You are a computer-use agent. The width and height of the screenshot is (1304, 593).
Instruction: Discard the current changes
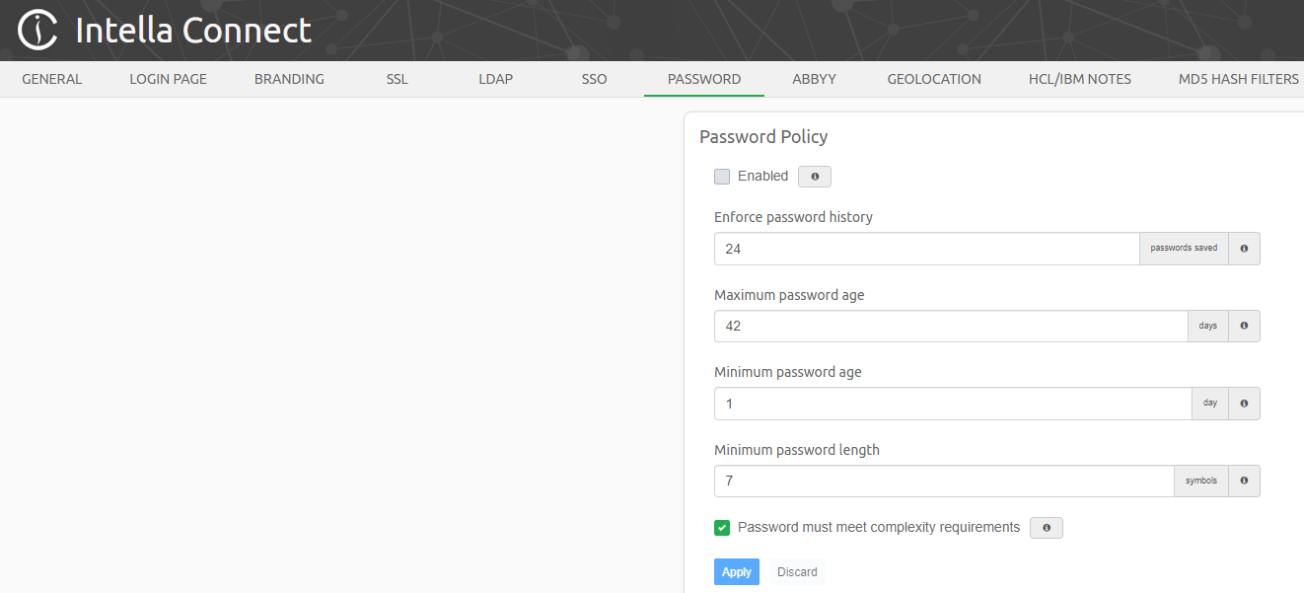tap(796, 571)
